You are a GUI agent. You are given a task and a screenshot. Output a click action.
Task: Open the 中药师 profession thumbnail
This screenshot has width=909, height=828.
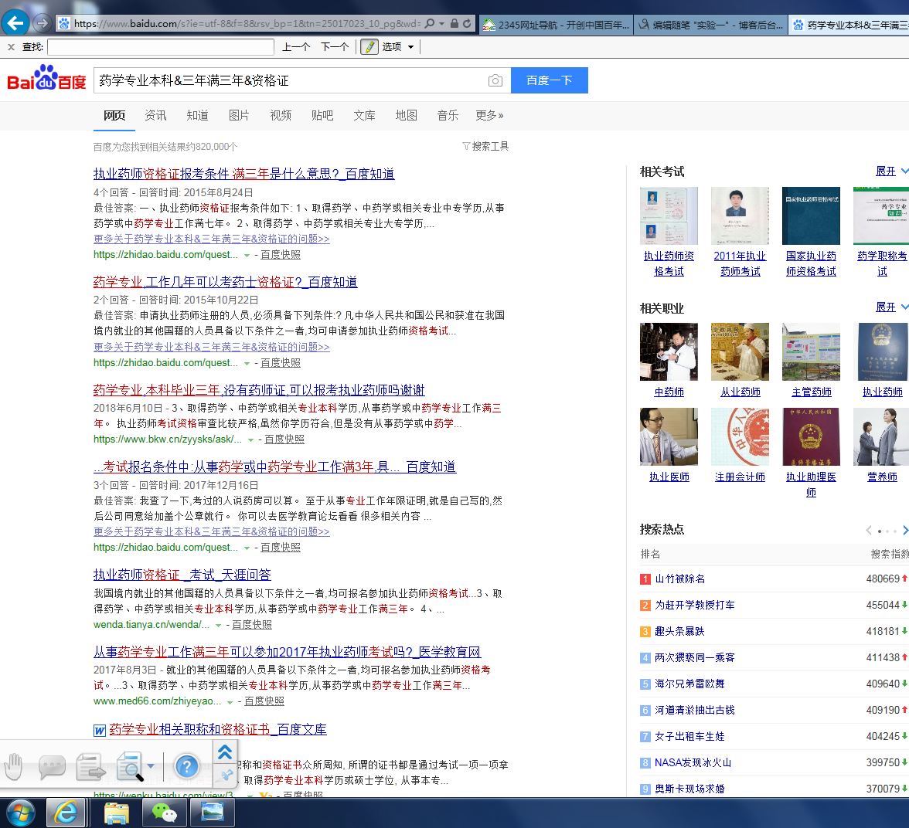tap(669, 351)
